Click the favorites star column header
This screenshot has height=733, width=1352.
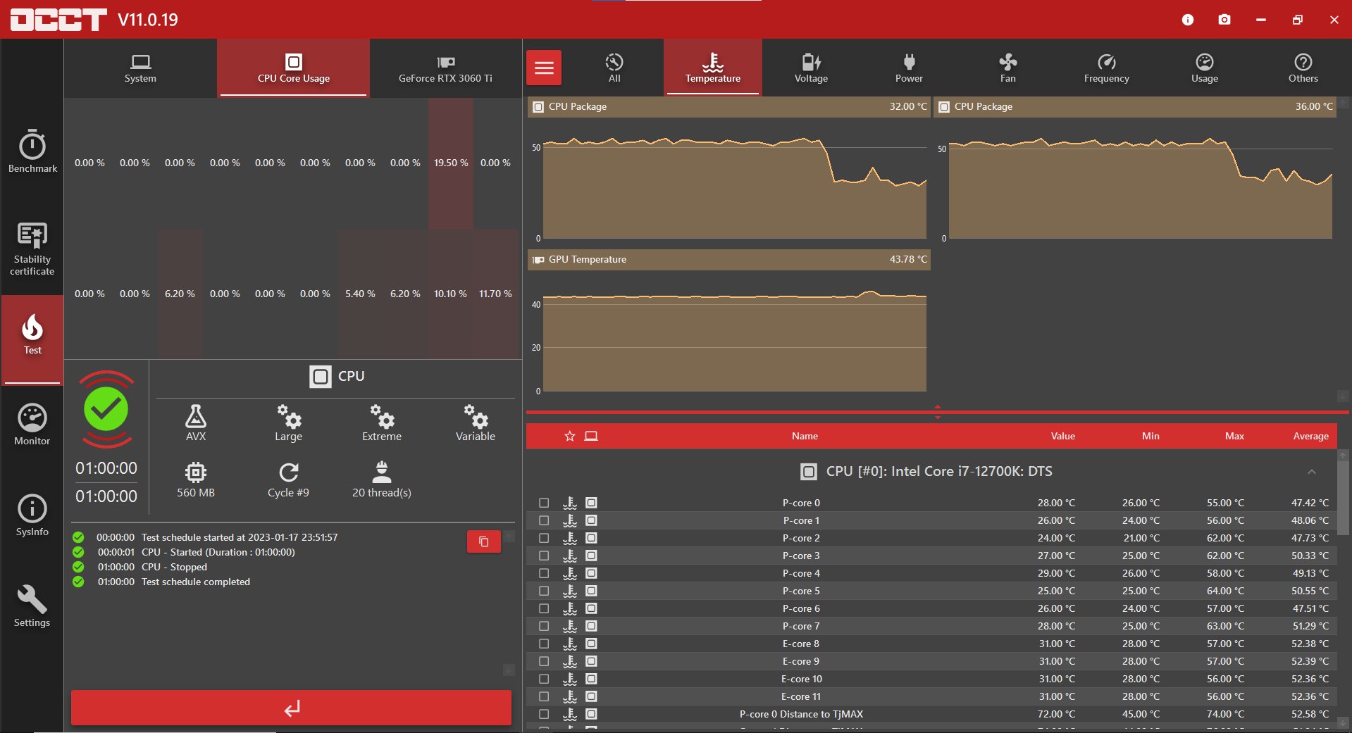coord(570,436)
